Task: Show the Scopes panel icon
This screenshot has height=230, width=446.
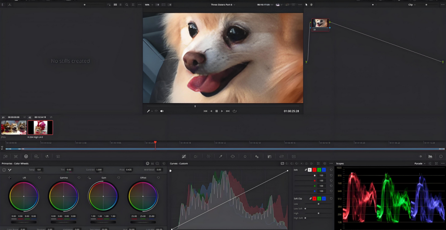Action: pos(430,156)
